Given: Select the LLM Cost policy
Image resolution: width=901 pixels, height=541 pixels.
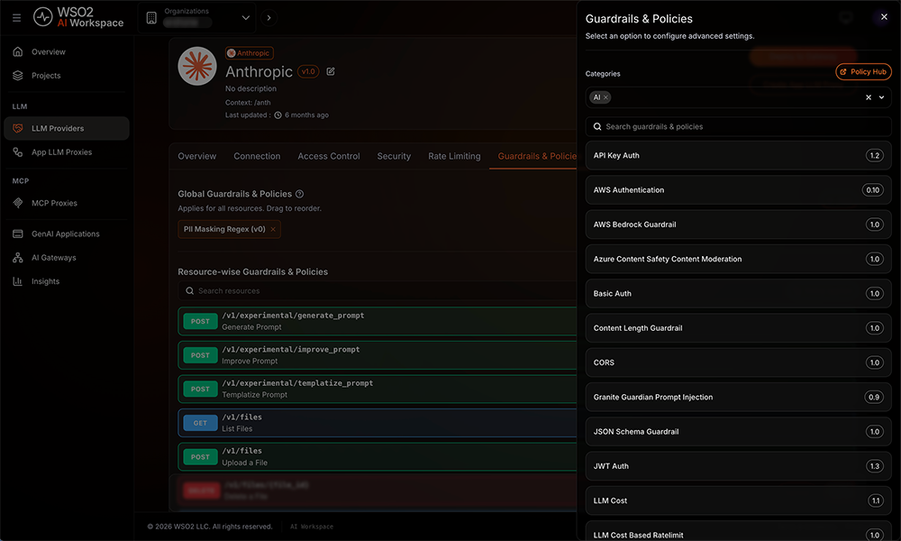Looking at the screenshot, I should pyautogui.click(x=739, y=500).
